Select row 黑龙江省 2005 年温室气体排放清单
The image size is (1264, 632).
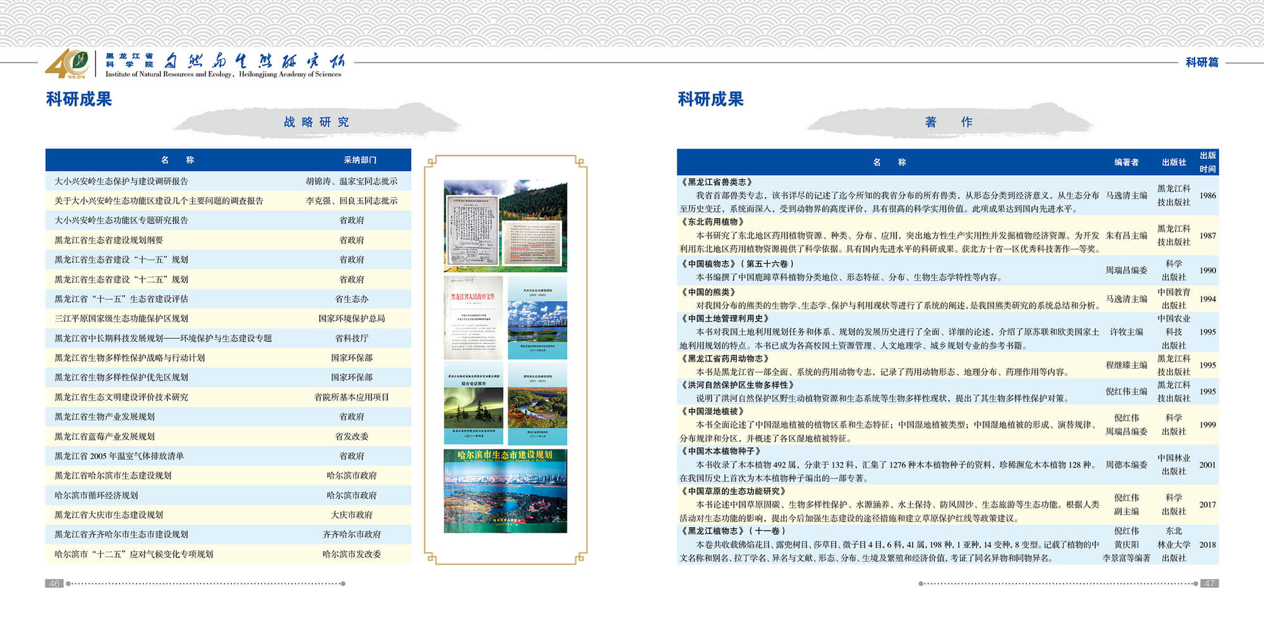pyautogui.click(x=228, y=456)
